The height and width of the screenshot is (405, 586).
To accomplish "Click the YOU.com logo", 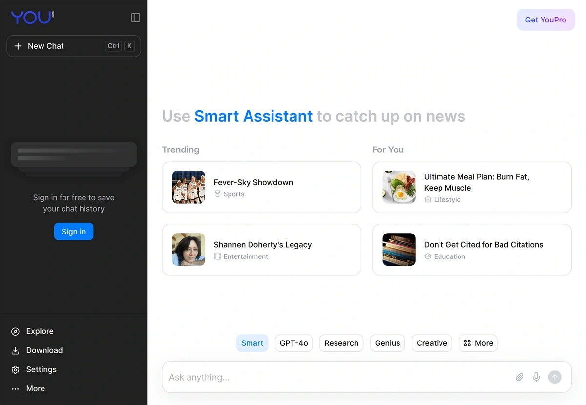I will [x=32, y=17].
